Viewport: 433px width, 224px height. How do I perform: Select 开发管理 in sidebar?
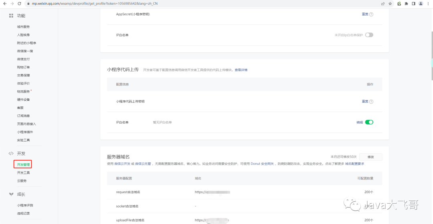[x=23, y=164]
